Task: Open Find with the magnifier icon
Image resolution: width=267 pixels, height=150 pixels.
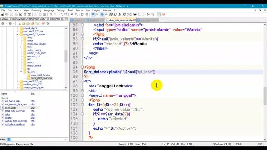Action: point(61,15)
